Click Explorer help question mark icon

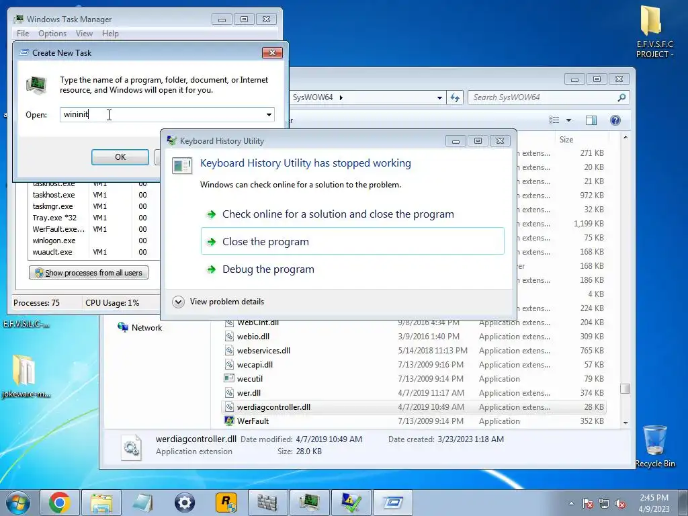(x=615, y=120)
